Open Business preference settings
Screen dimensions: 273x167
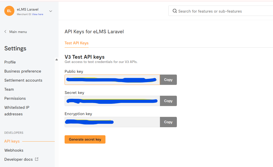coord(23,71)
